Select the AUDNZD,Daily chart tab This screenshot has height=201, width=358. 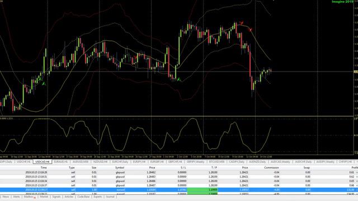tap(257, 162)
